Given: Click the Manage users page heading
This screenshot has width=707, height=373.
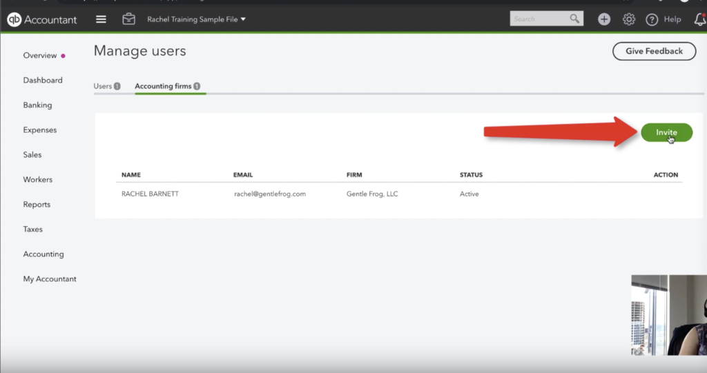Looking at the screenshot, I should [139, 51].
